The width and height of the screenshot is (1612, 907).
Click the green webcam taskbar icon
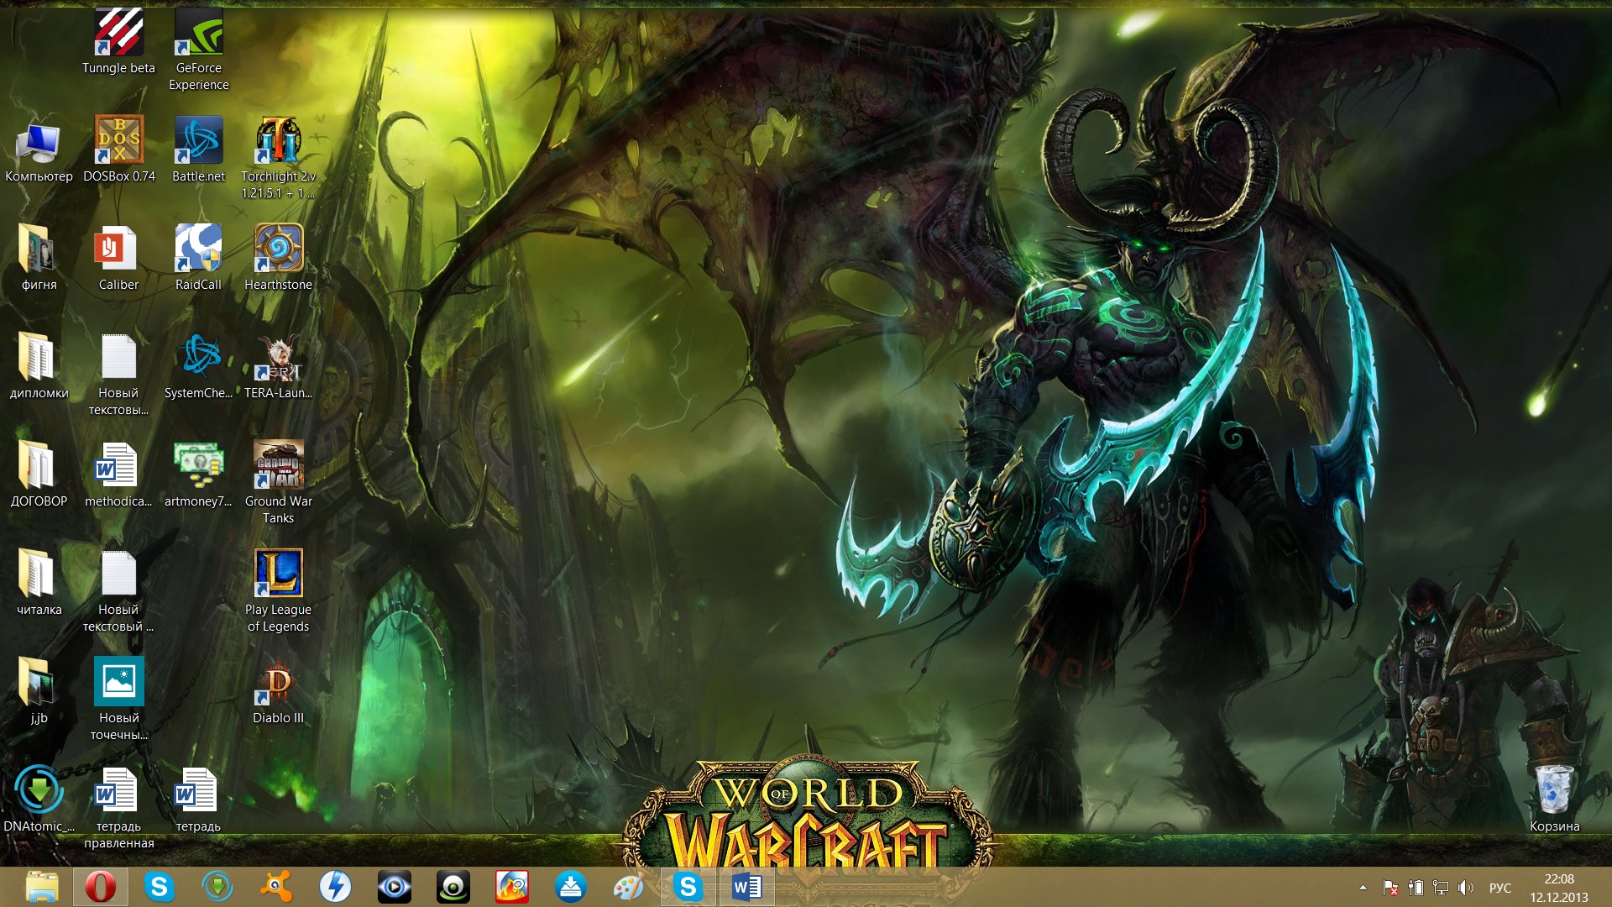453,887
